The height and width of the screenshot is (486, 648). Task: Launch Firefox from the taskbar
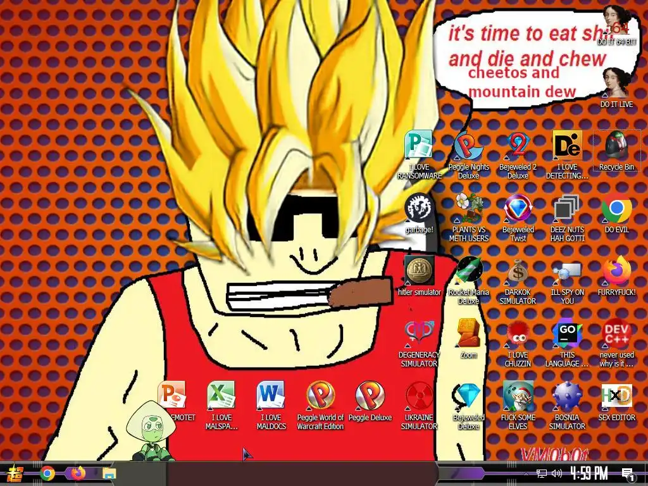click(x=78, y=473)
